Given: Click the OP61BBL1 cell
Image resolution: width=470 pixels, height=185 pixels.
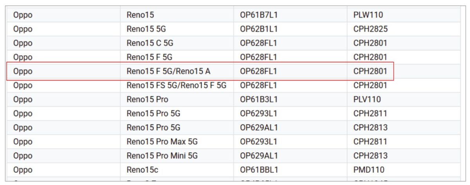Looking at the screenshot, I should 259,170.
